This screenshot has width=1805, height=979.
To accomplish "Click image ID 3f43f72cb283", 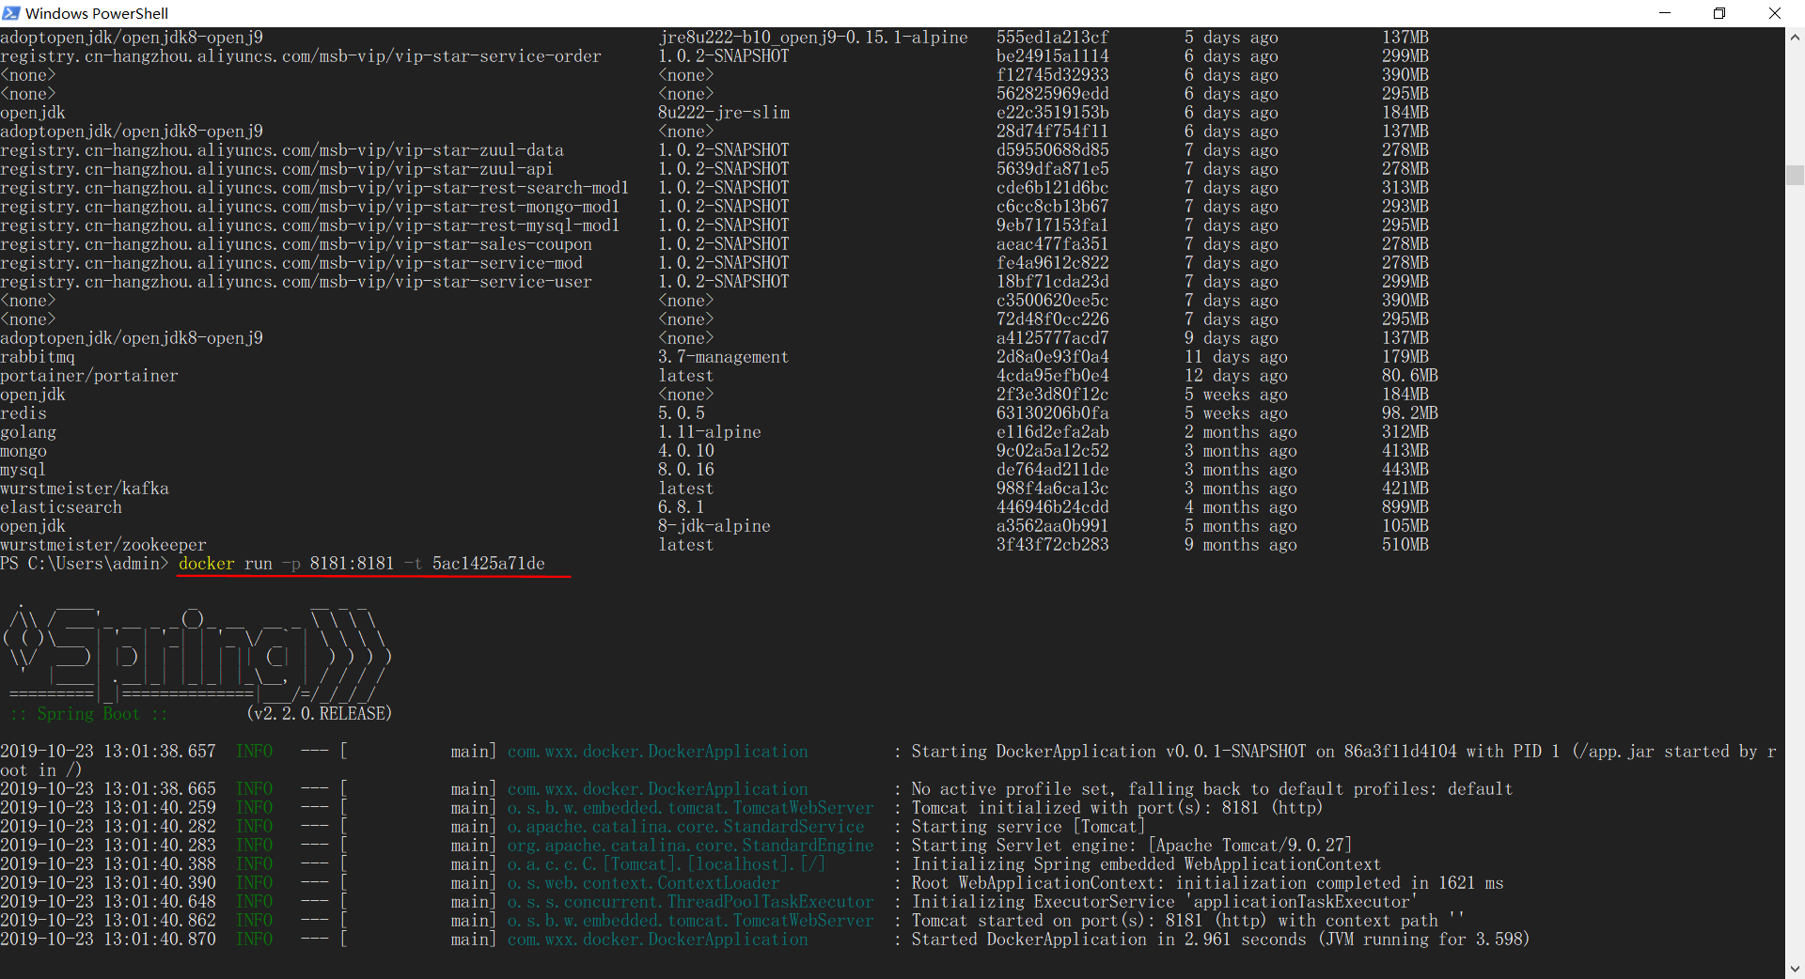I will (x=1053, y=545).
